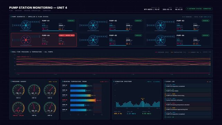Select the 'PUMP-03 vibration trend rising' log entry
The width and height of the screenshot is (222, 125).
(188, 95)
